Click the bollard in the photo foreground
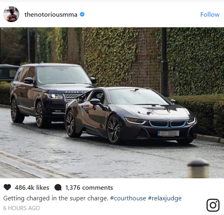The width and height of the screenshot is (224, 215). 198,169
